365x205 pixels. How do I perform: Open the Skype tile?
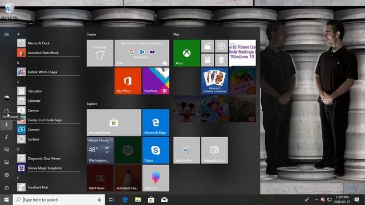[156, 150]
